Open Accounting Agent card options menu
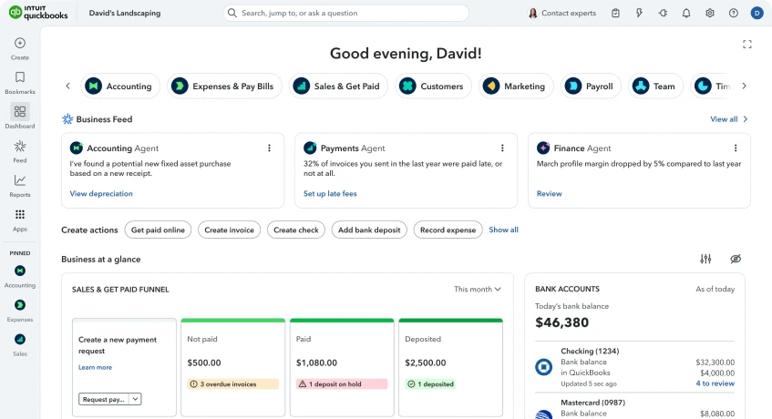Viewport: 772px width, 419px height. (269, 148)
